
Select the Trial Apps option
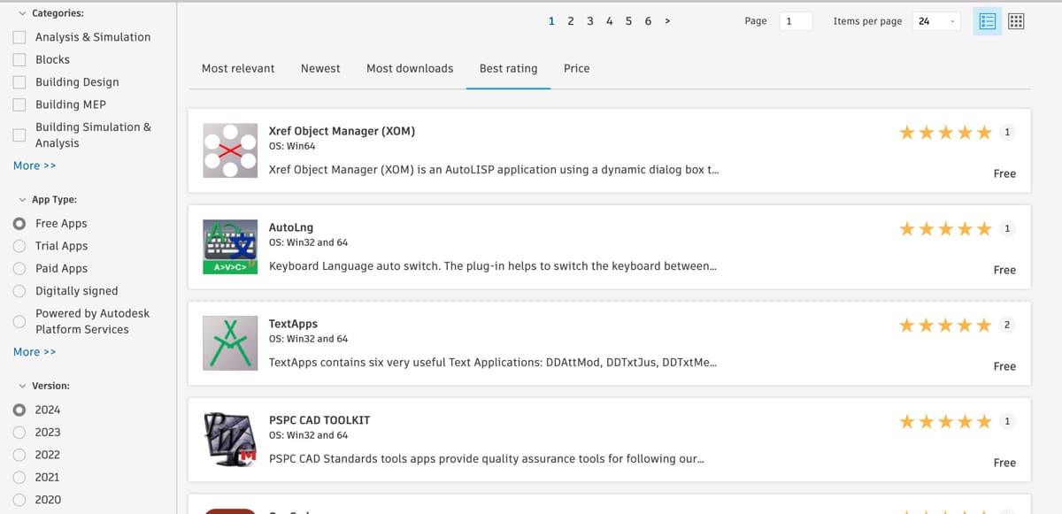click(19, 246)
